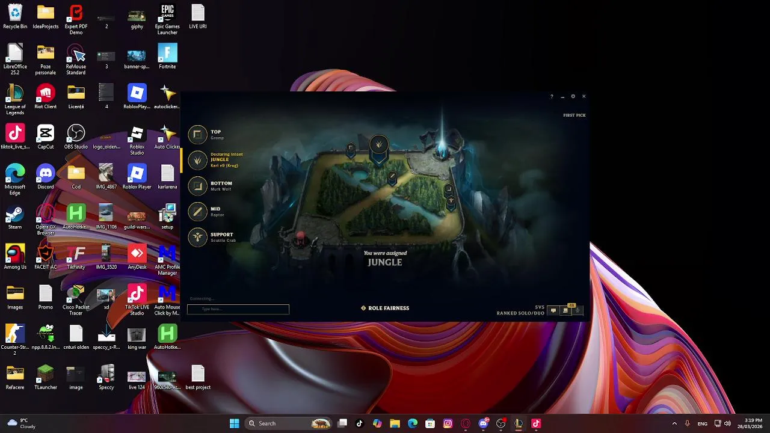Click the BOTTOM role icon

(197, 186)
